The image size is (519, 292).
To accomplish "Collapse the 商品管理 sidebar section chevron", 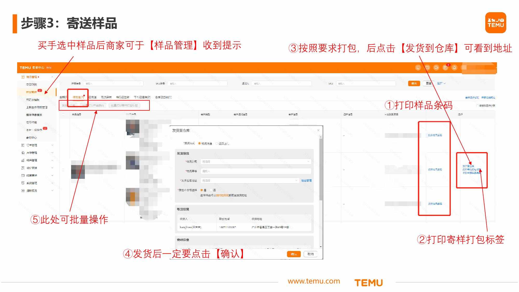I will [52, 77].
